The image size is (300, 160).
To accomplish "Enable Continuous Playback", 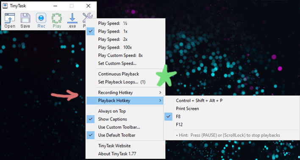I will (125, 74).
